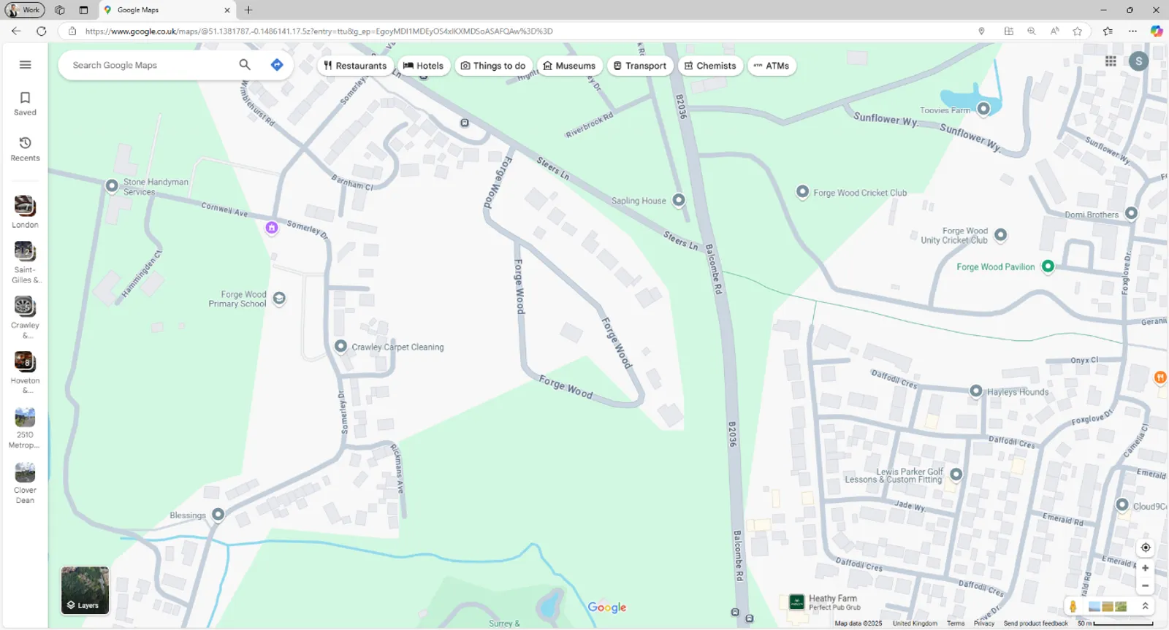Show Transport options
Image resolution: width=1169 pixels, height=630 pixels.
pos(640,66)
